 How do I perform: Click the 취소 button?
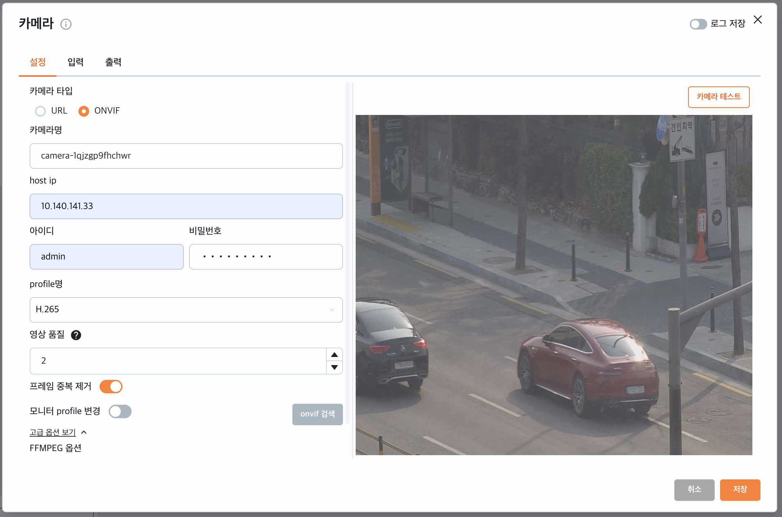694,490
